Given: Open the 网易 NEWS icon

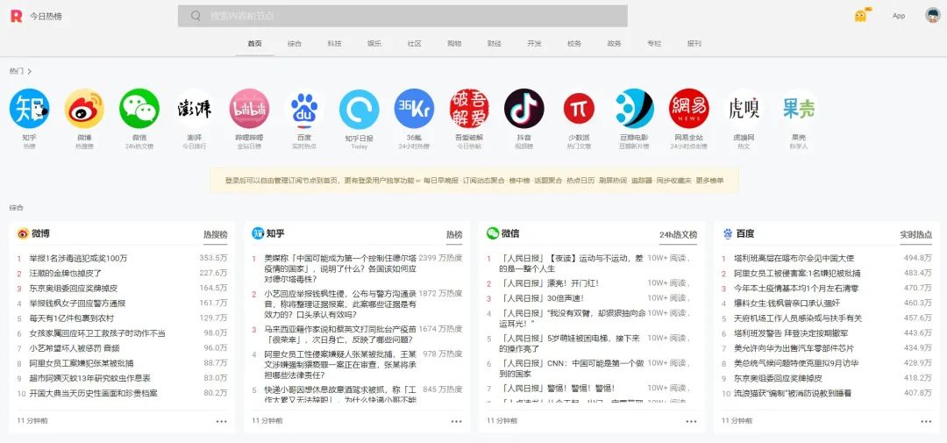Looking at the screenshot, I should tap(689, 109).
